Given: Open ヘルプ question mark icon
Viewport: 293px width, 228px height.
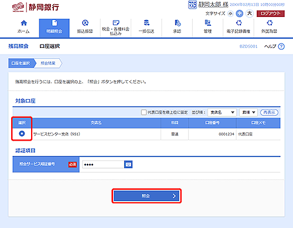Looking at the screenshot, I should tap(281, 46).
